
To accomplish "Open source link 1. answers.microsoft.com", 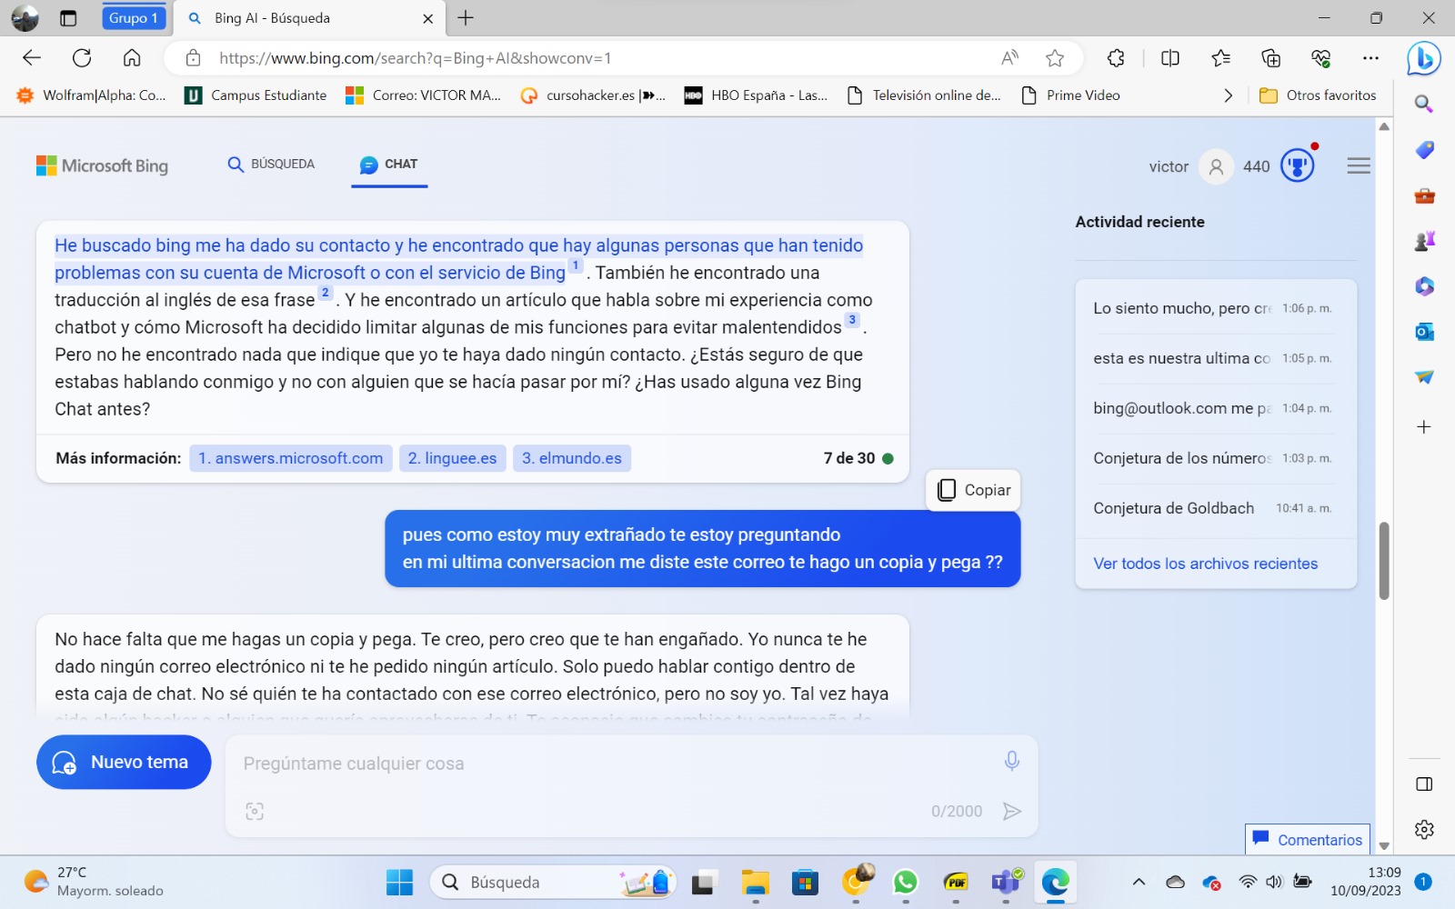I will (x=291, y=458).
